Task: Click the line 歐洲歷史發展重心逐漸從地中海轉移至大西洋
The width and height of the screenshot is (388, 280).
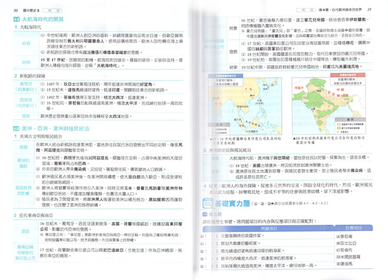Action: (86, 116)
